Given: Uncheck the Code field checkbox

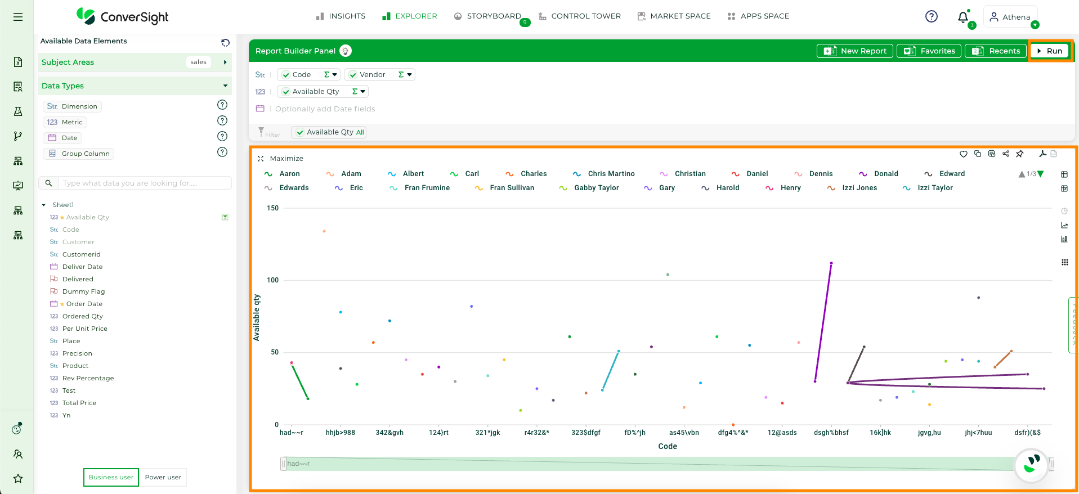Looking at the screenshot, I should click(286, 75).
